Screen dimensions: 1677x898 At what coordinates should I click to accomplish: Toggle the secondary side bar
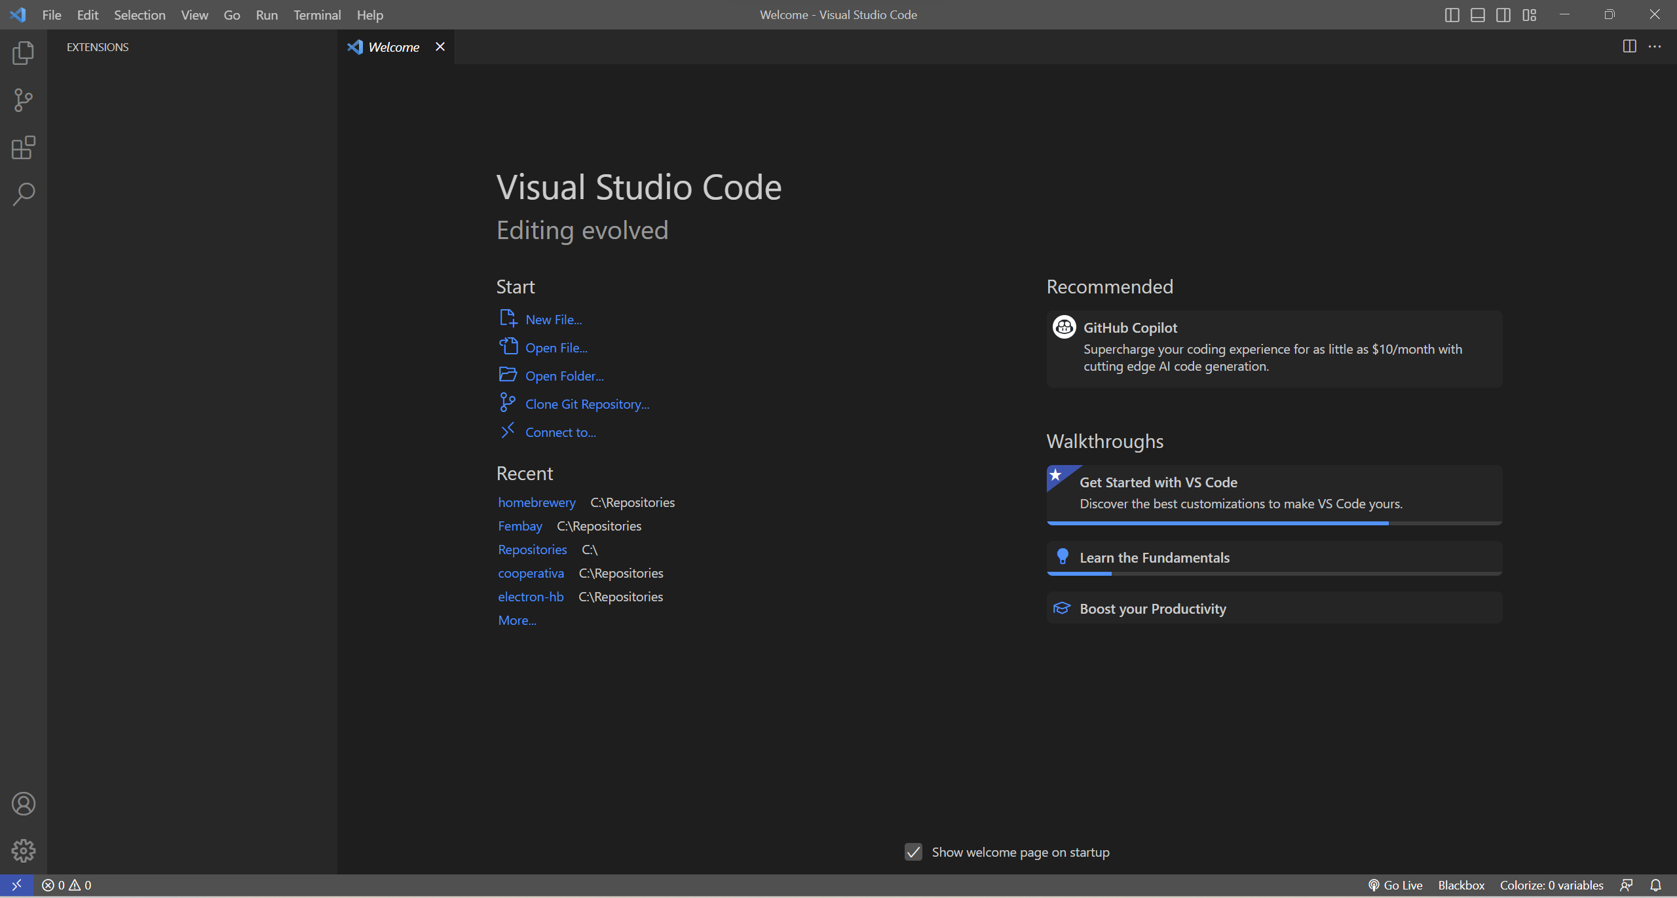pos(1503,14)
